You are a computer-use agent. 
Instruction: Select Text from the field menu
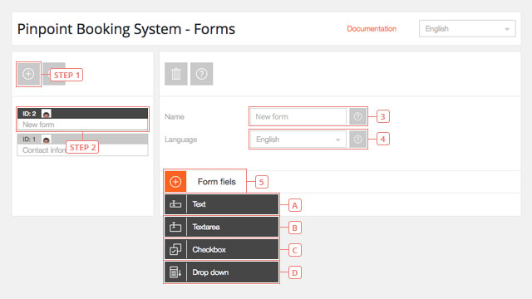(222, 204)
